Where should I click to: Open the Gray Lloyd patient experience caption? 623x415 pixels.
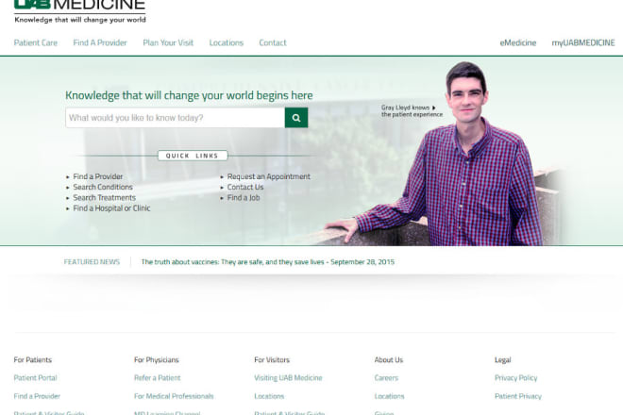[x=412, y=110]
